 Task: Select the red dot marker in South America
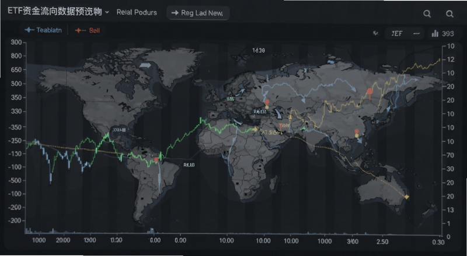tap(156, 159)
